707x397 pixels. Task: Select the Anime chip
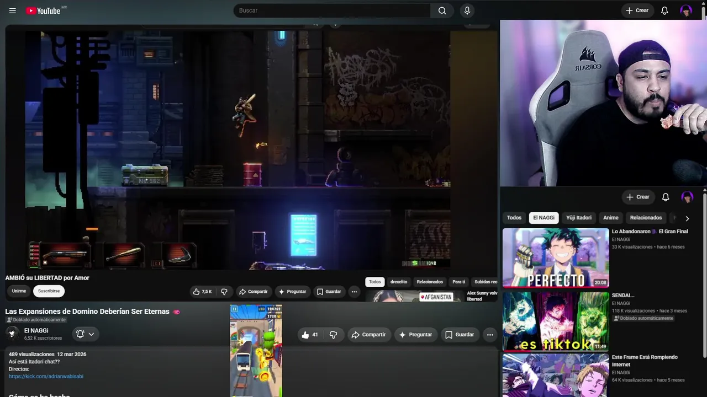(610, 218)
